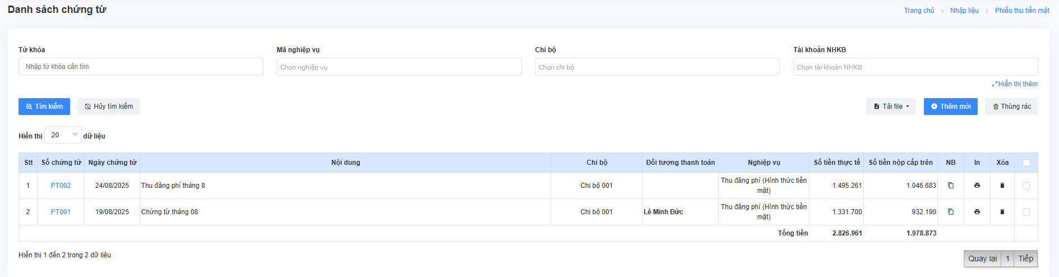
Task: Duplicate voucher PT001 using its copy icon
Action: click(950, 212)
